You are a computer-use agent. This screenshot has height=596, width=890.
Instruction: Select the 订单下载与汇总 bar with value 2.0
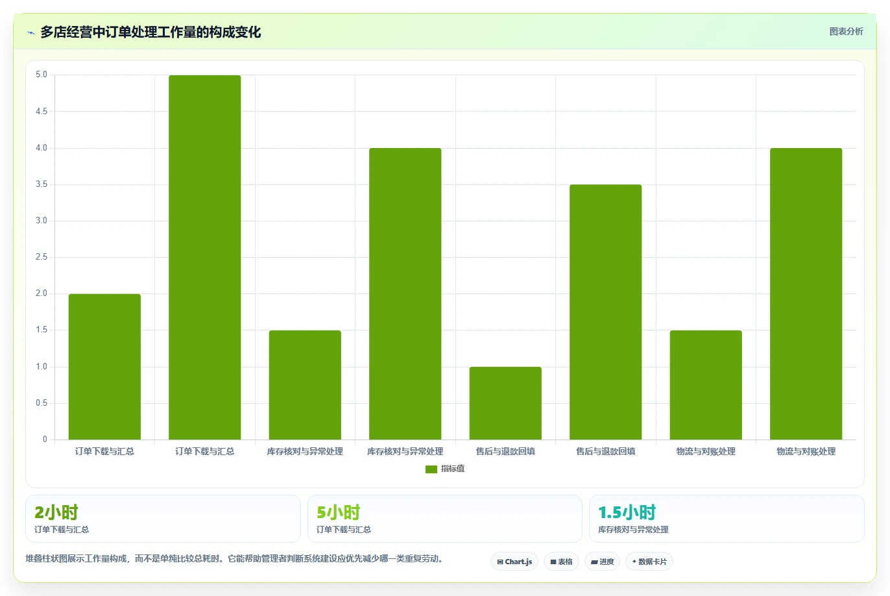[104, 367]
